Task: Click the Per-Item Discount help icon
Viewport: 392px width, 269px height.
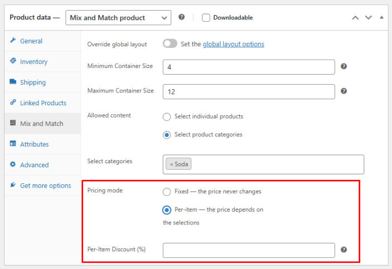Action: 344,250
